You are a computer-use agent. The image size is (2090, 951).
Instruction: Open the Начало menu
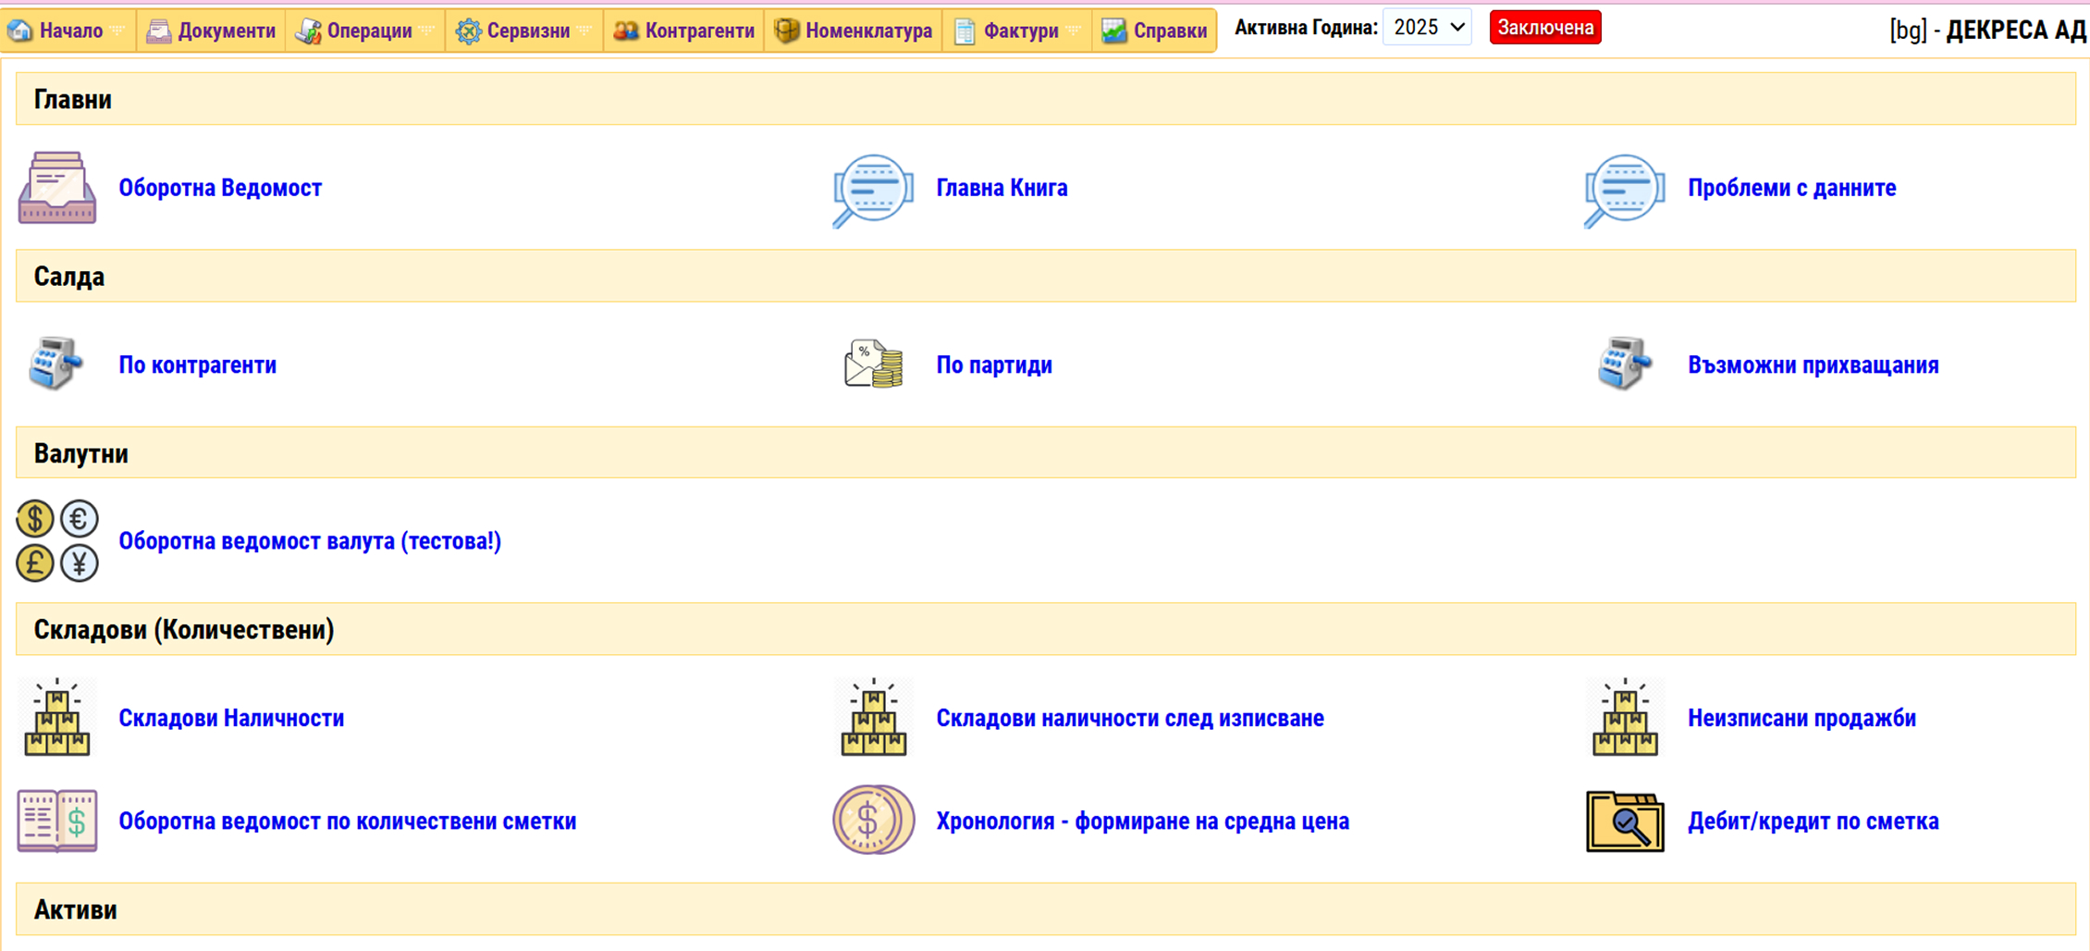tap(68, 31)
